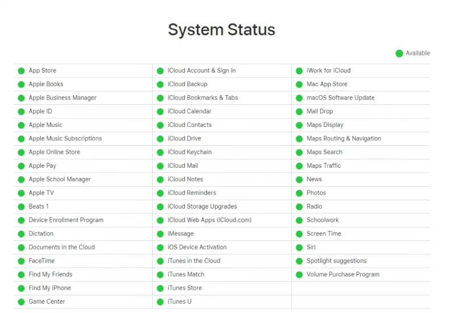Image resolution: width=454 pixels, height=313 pixels.
Task: Select the Apple Music entry
Action: coord(45,125)
